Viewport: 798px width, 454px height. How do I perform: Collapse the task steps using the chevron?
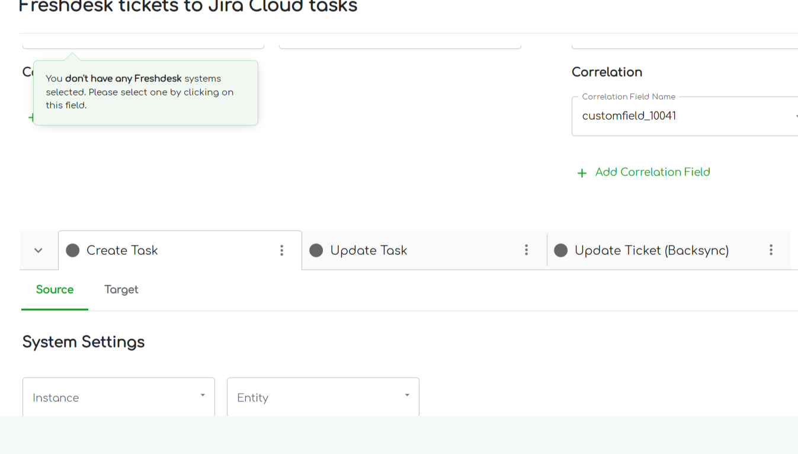(x=39, y=250)
